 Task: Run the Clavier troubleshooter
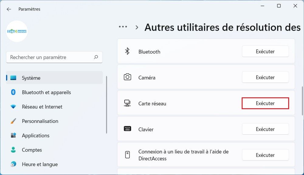(x=265, y=129)
